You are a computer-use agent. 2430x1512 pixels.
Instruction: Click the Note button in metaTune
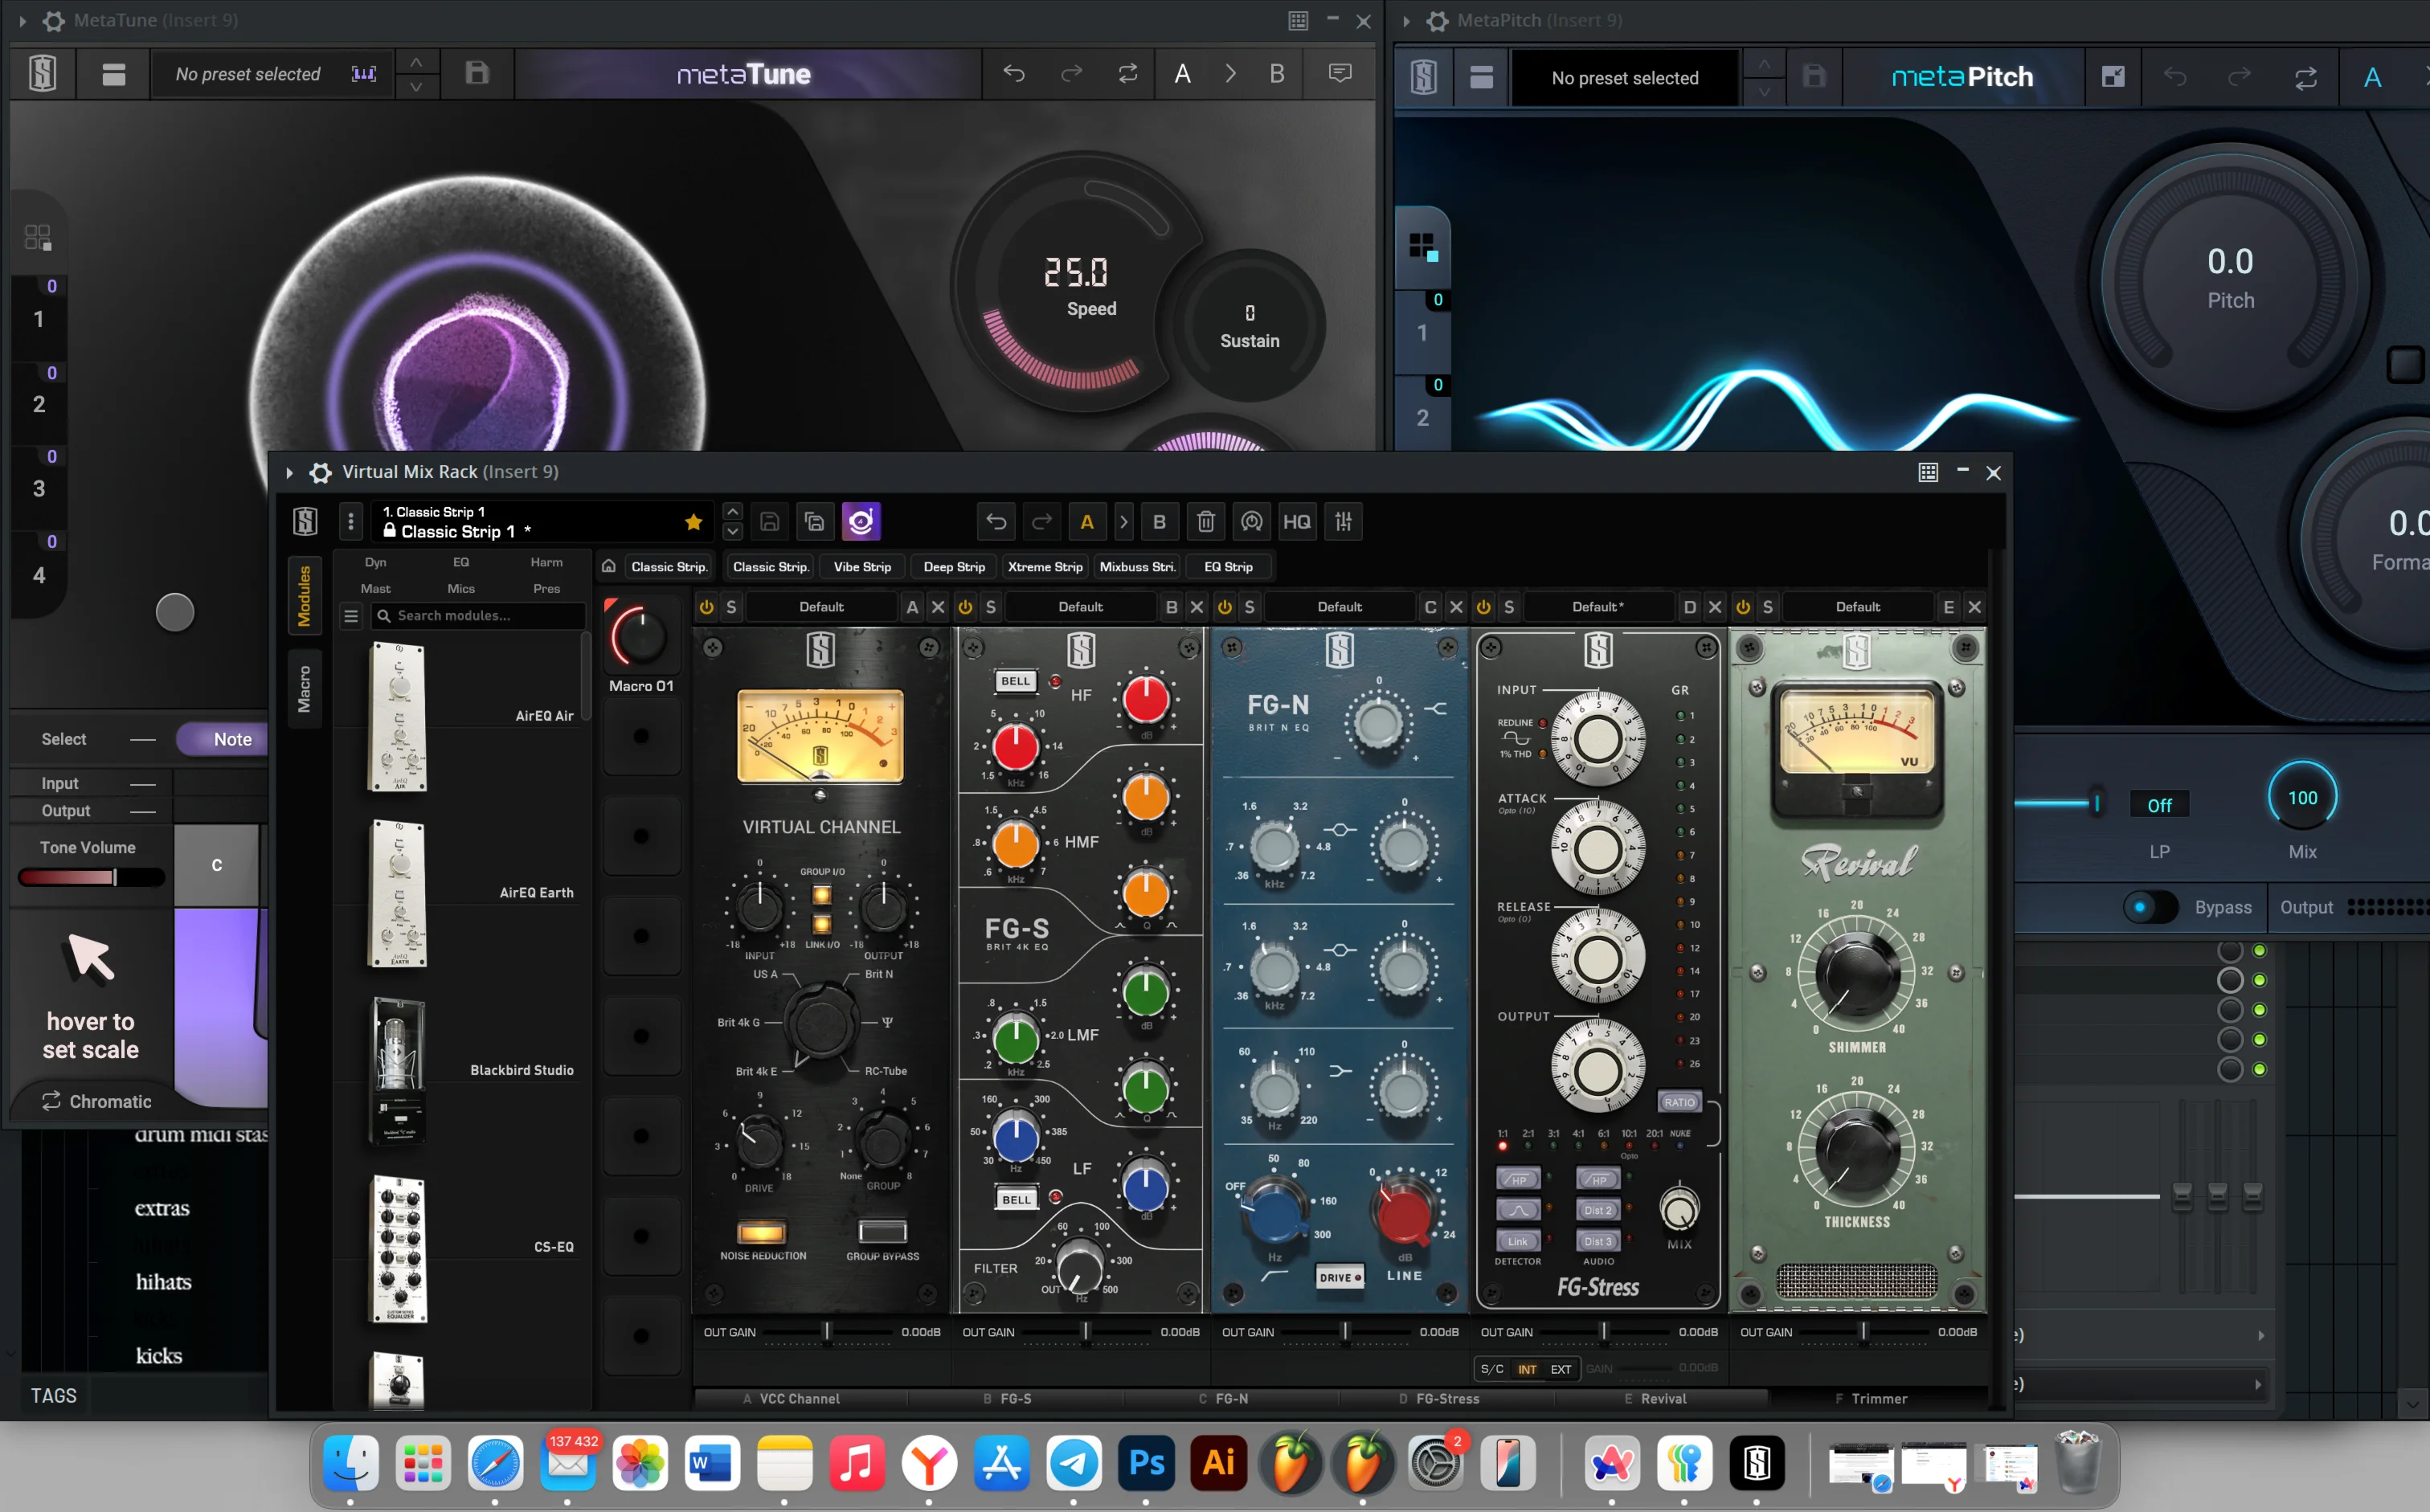[x=232, y=740]
